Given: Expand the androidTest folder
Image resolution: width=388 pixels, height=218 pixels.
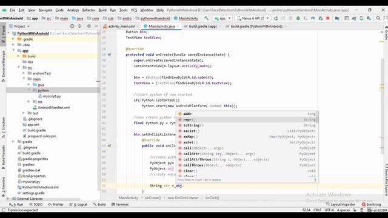Looking at the screenshot, I should [24, 73].
